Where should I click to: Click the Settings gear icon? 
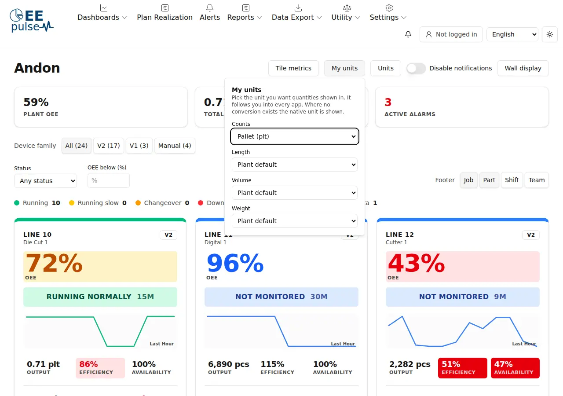coord(389,7)
